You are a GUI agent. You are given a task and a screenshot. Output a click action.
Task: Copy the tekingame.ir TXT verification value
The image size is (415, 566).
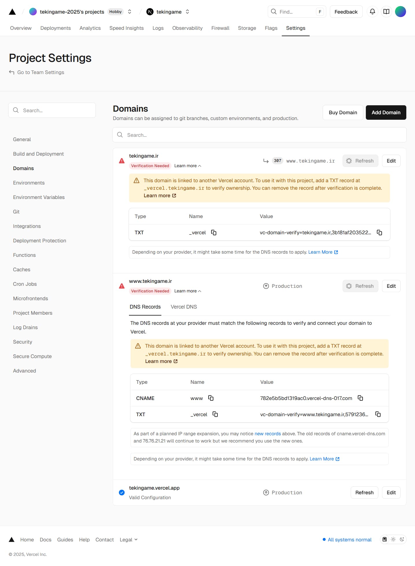[379, 233]
